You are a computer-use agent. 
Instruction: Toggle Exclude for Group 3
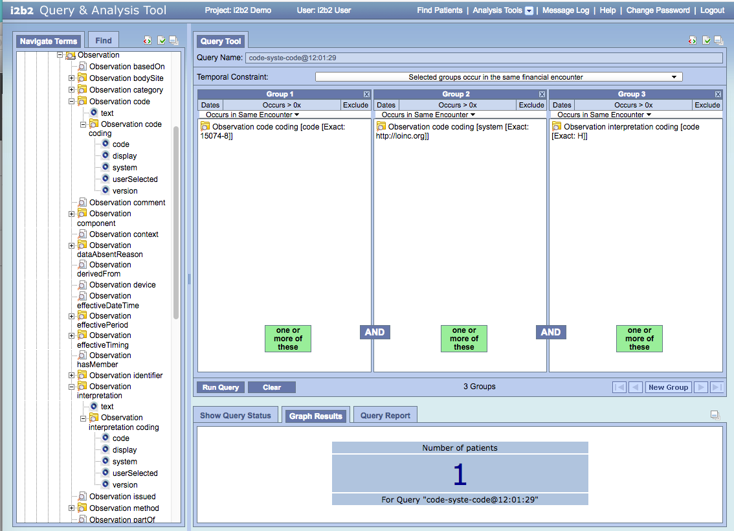coord(707,105)
